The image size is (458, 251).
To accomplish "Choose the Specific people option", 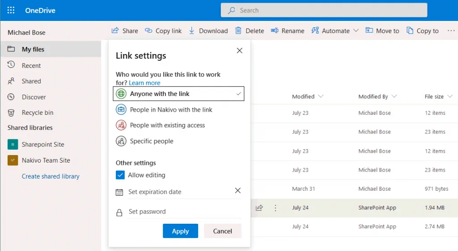I will click(x=152, y=141).
